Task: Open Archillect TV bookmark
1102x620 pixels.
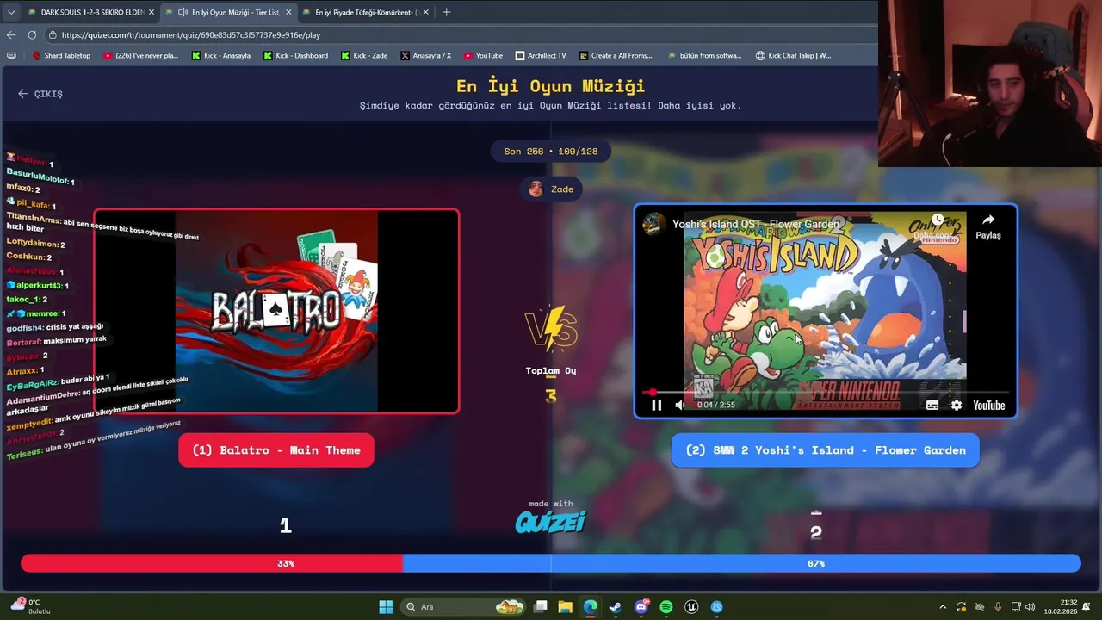Action: [x=541, y=56]
